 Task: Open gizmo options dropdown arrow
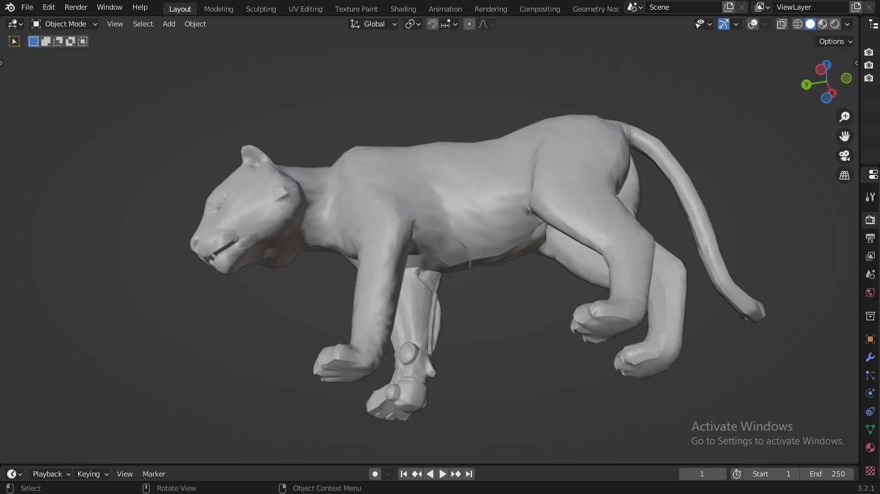tap(736, 24)
